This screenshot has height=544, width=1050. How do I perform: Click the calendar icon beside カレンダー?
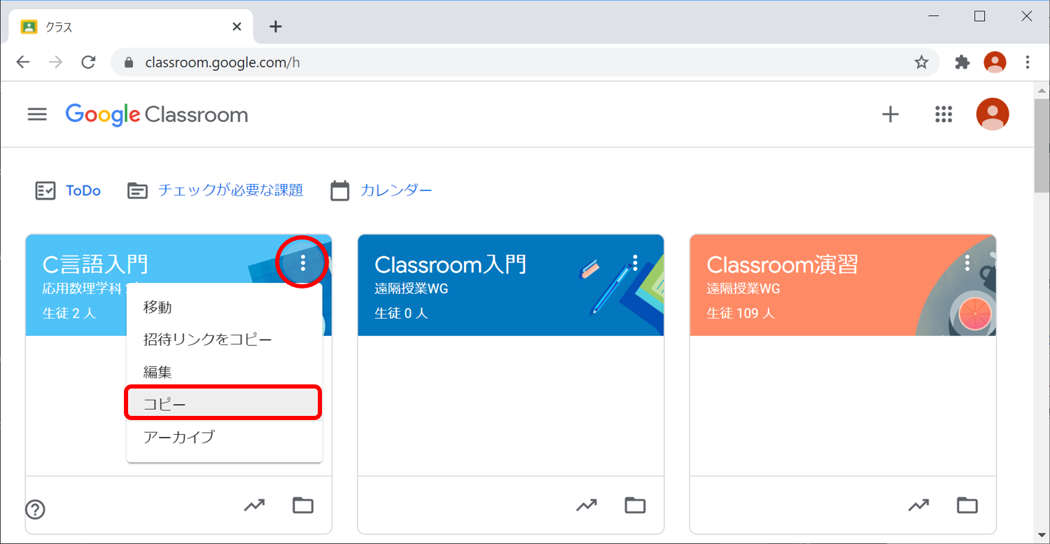point(339,190)
